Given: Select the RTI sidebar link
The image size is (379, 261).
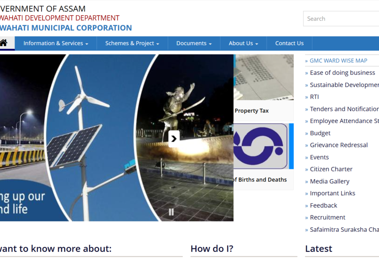Looking at the screenshot, I should pyautogui.click(x=314, y=97).
